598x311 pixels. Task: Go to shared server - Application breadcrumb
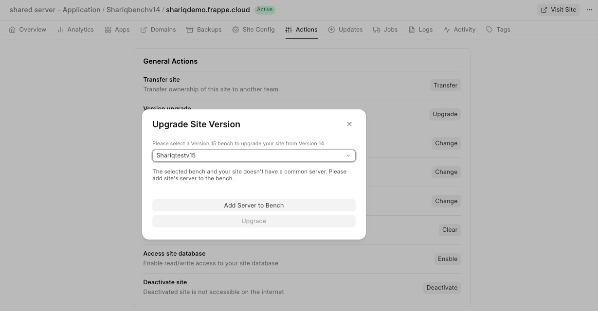click(55, 10)
